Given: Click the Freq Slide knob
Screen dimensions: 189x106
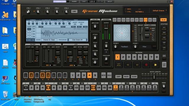Looking at the screenshot, I should tap(106, 59).
